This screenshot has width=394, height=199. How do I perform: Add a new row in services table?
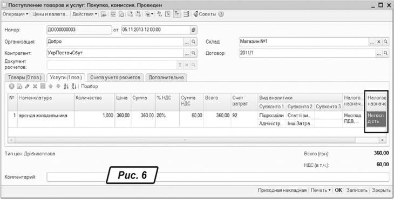(x=11, y=87)
